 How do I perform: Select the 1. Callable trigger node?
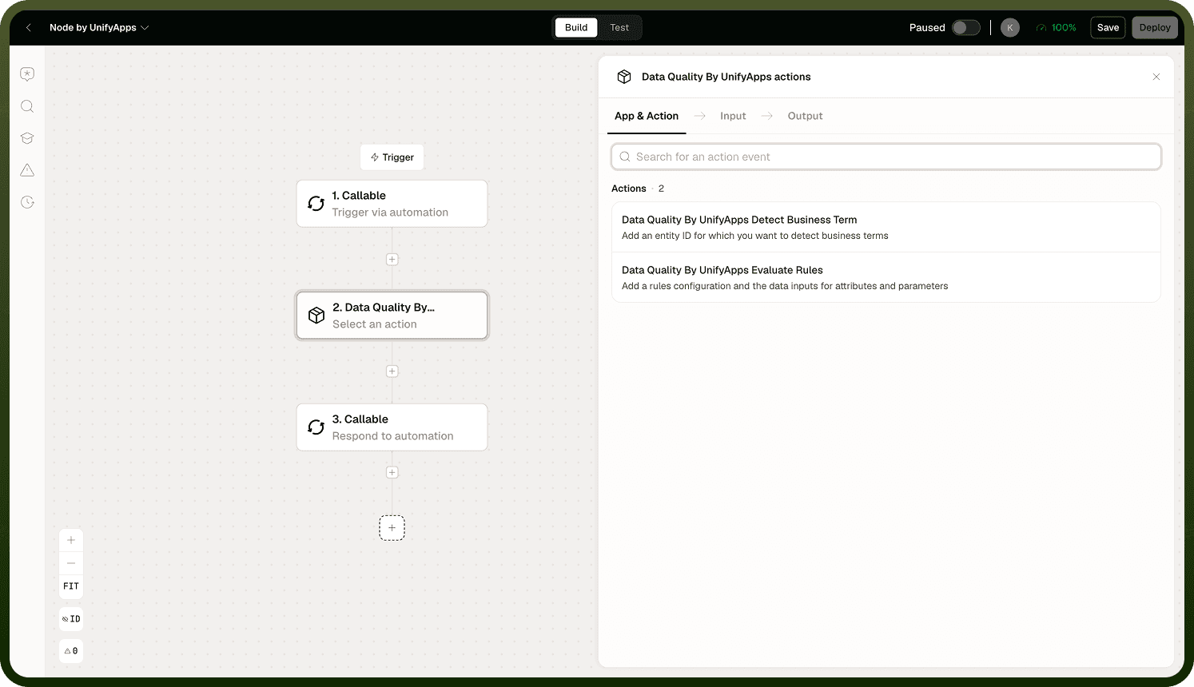tap(392, 204)
